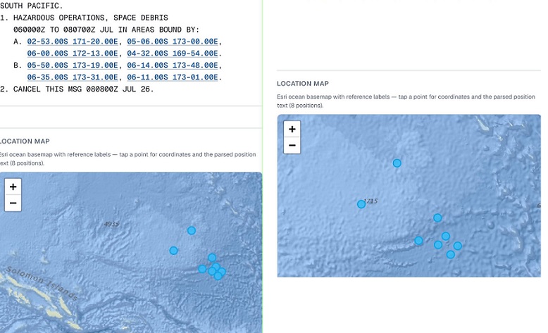
Task: Tap westernmost marker on the left map
Action: click(x=173, y=251)
